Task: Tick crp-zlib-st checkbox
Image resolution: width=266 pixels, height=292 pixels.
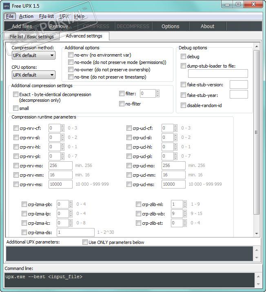Action: (138, 223)
